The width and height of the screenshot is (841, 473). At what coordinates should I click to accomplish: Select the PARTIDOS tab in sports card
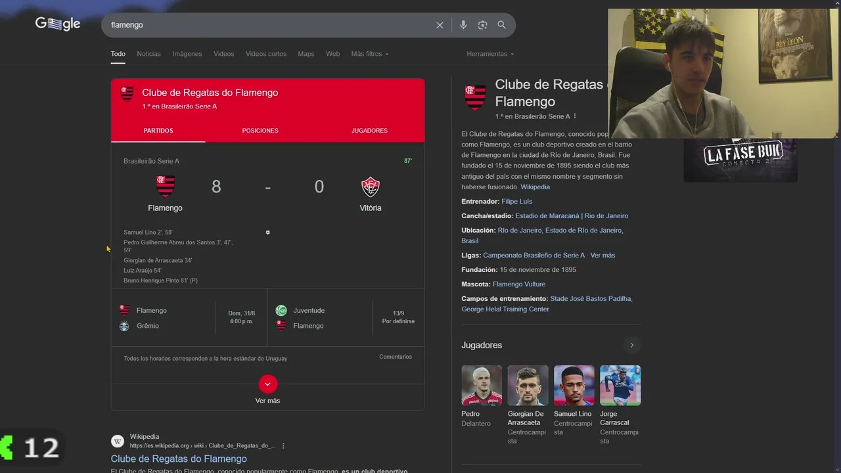point(158,131)
